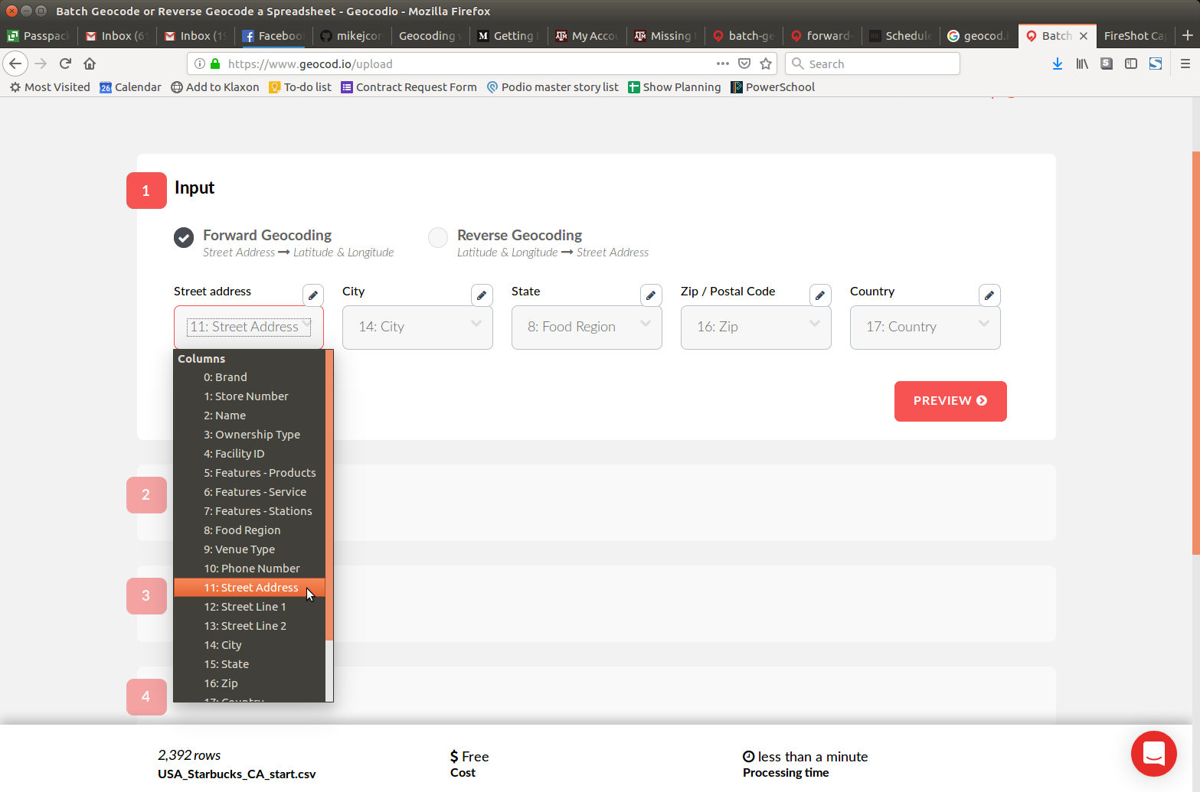Click the Firefox Search box
This screenshot has height=792, width=1200.
(x=872, y=64)
